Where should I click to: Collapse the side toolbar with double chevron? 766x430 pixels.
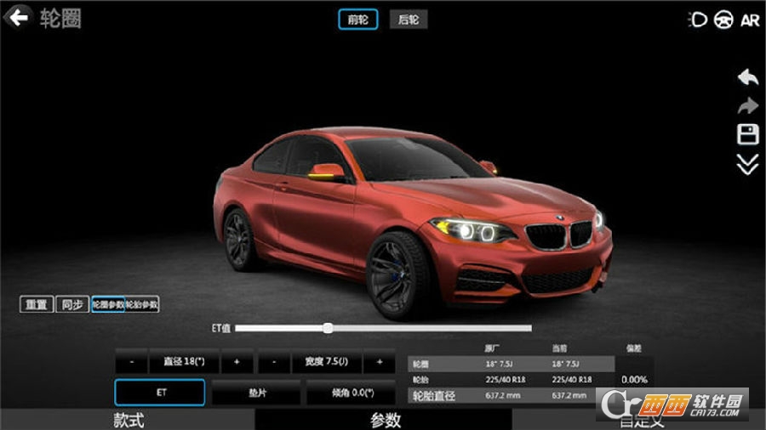point(747,165)
